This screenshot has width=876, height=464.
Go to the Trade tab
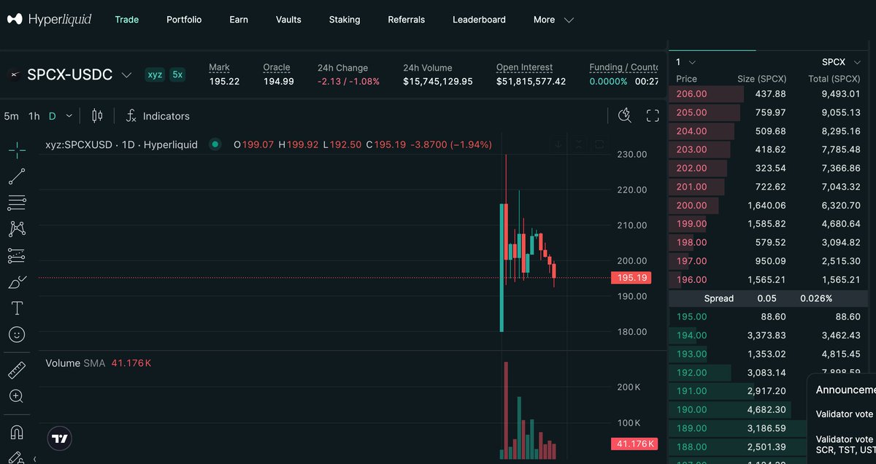pyautogui.click(x=127, y=20)
